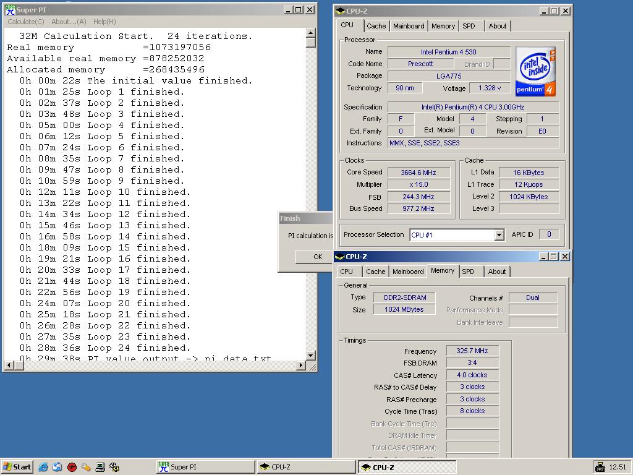The height and width of the screenshot is (475, 633).
Task: Open the Help(H) menu in Super PI
Action: coord(104,22)
